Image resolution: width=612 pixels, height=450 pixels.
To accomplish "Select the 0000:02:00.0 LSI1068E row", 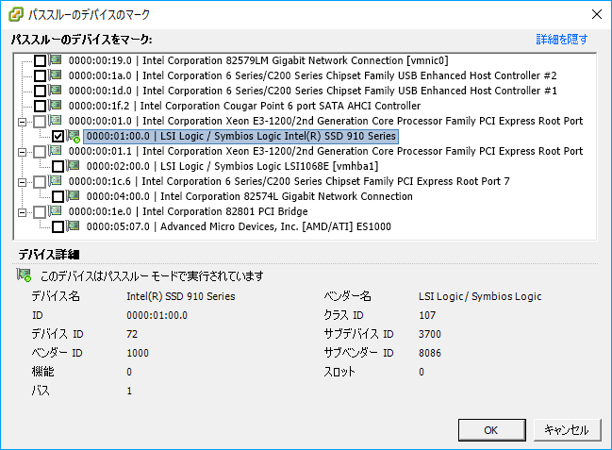I will click(232, 166).
